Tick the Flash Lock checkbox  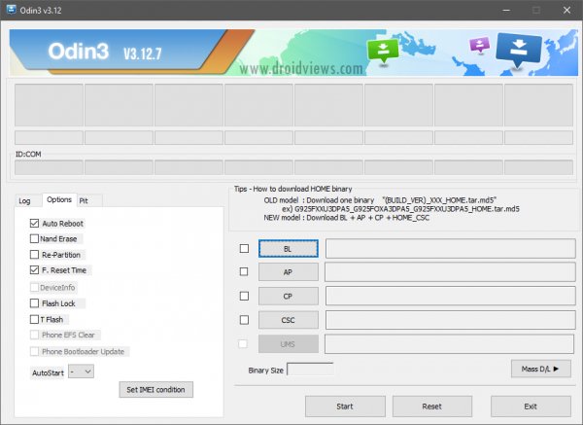coord(34,303)
